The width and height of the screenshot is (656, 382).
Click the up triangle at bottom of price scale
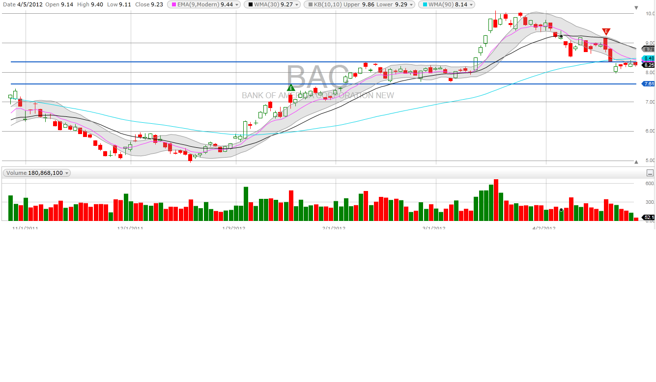(636, 162)
